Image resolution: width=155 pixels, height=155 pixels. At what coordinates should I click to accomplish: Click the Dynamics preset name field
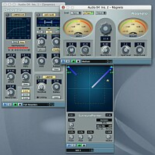(x=36, y=104)
